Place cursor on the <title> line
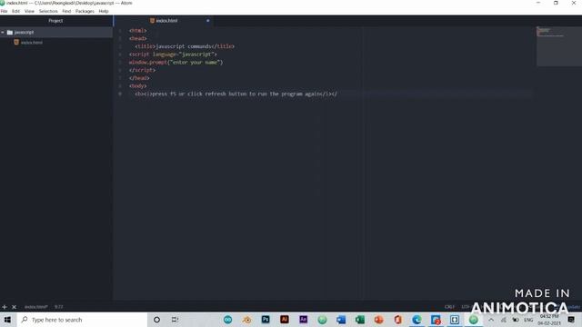Viewport: 582px width, 327px height. click(x=185, y=46)
